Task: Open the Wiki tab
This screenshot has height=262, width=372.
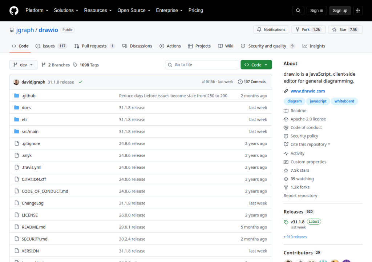Action: (x=226, y=46)
